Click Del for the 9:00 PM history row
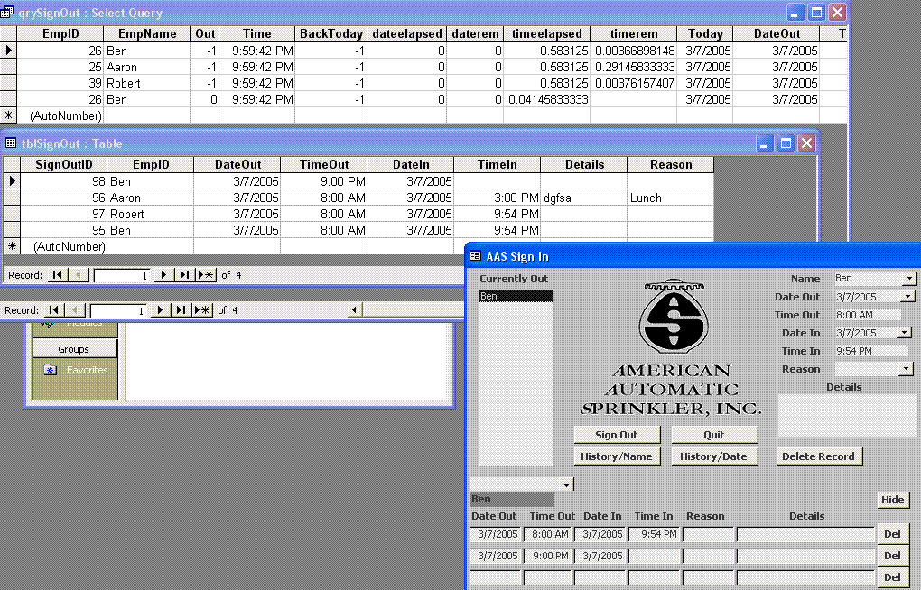 click(893, 556)
